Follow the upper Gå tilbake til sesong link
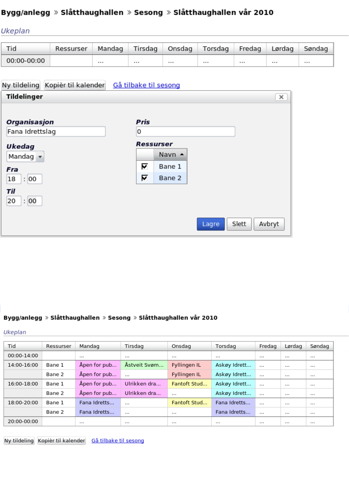Viewport: 349px width, 480px height. point(146,85)
